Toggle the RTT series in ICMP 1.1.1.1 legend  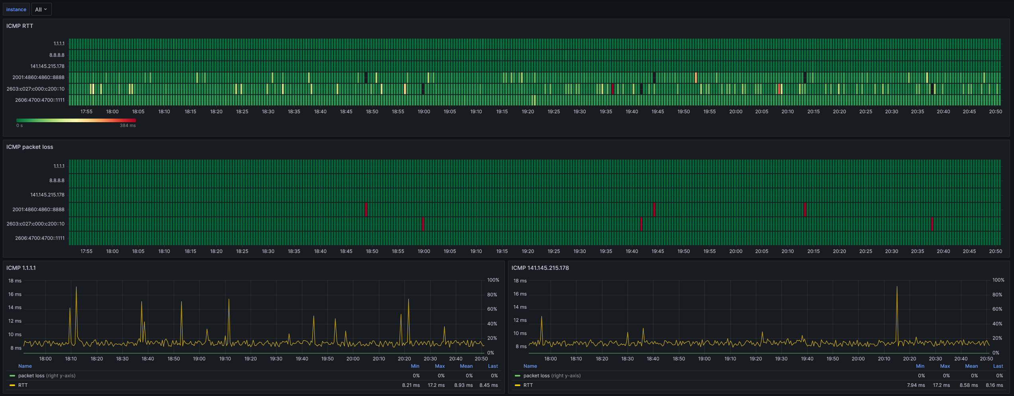23,385
